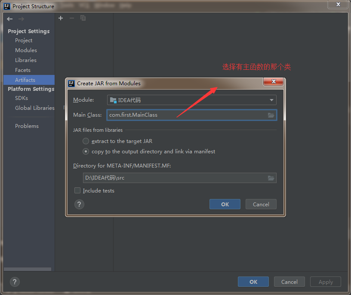Open the Problems page
The height and width of the screenshot is (295, 351).
click(27, 126)
